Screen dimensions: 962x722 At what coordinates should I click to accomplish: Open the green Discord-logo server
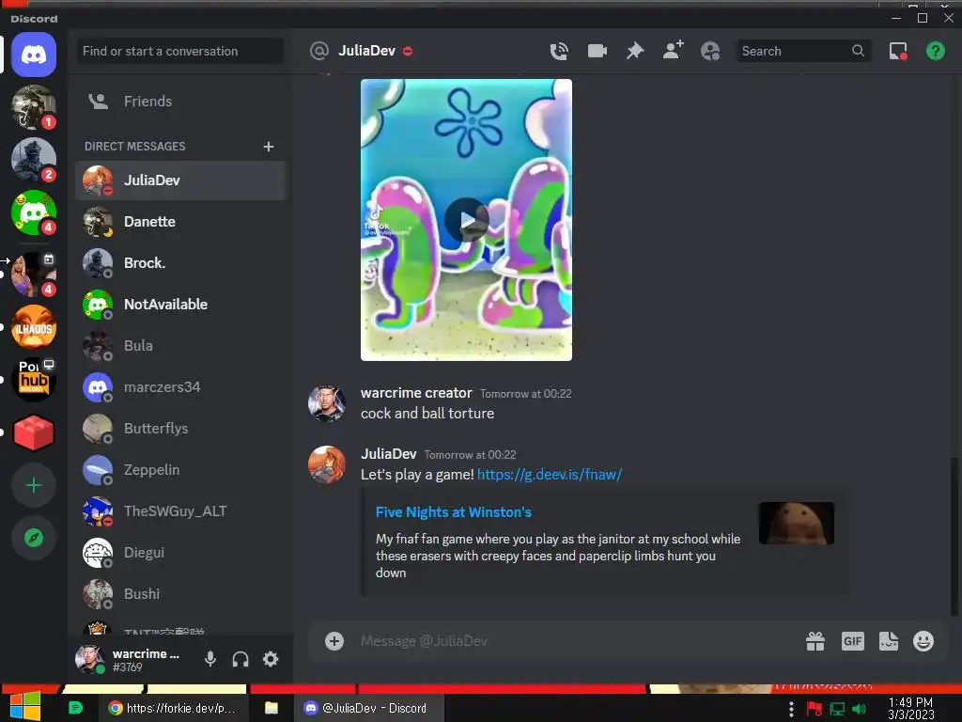click(x=34, y=213)
